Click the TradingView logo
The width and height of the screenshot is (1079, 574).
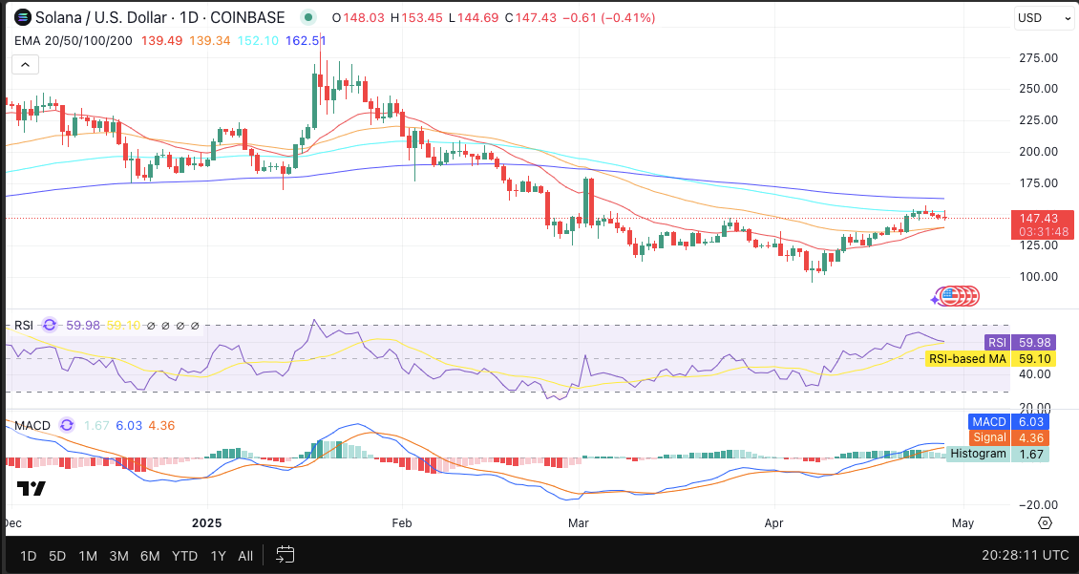tap(31, 489)
